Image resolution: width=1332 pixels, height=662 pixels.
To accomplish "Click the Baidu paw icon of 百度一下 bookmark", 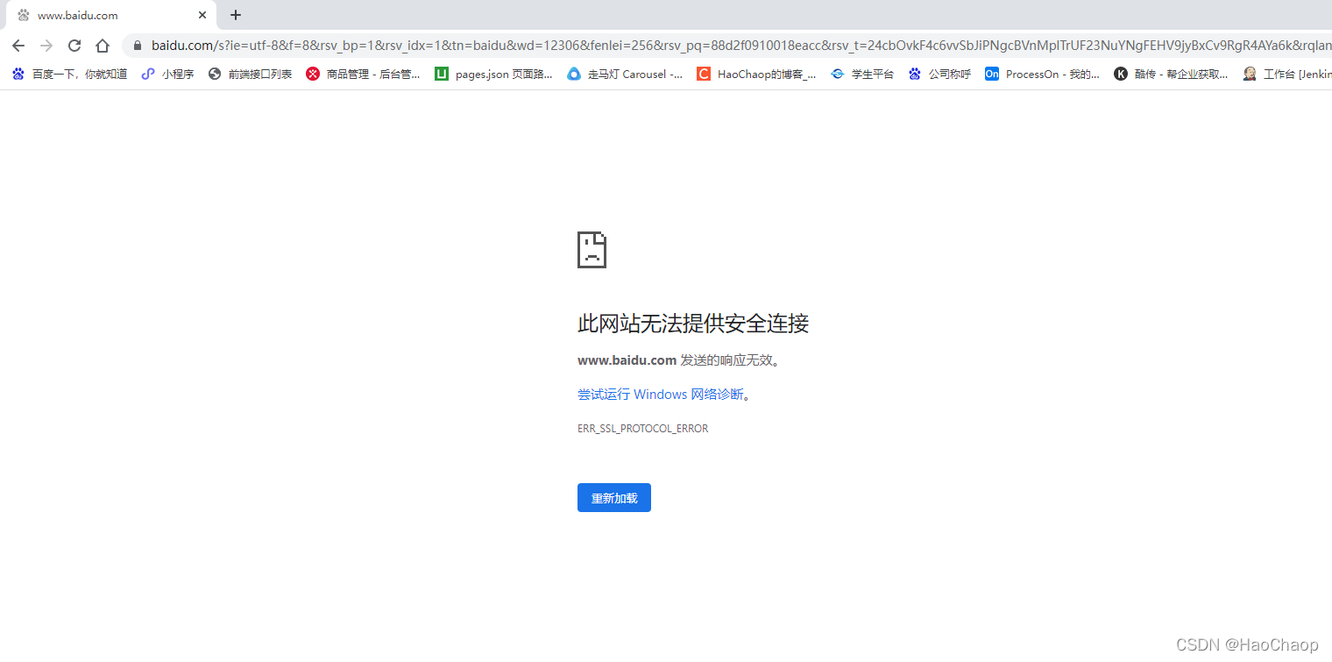I will [x=18, y=75].
